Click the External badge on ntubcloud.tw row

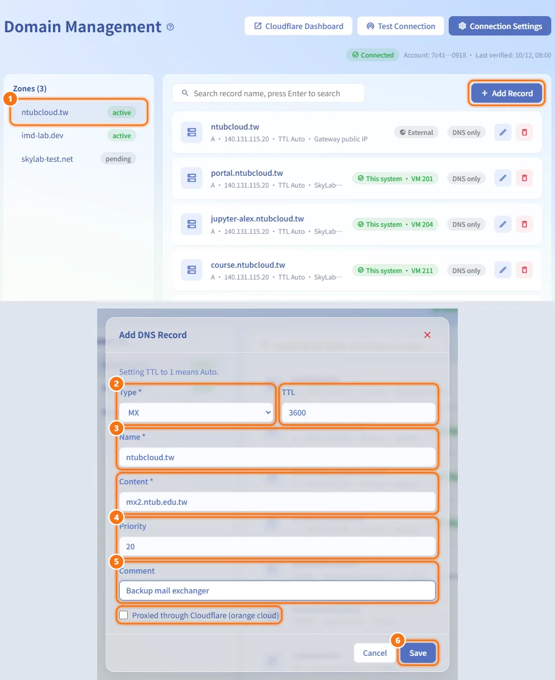[x=417, y=132]
